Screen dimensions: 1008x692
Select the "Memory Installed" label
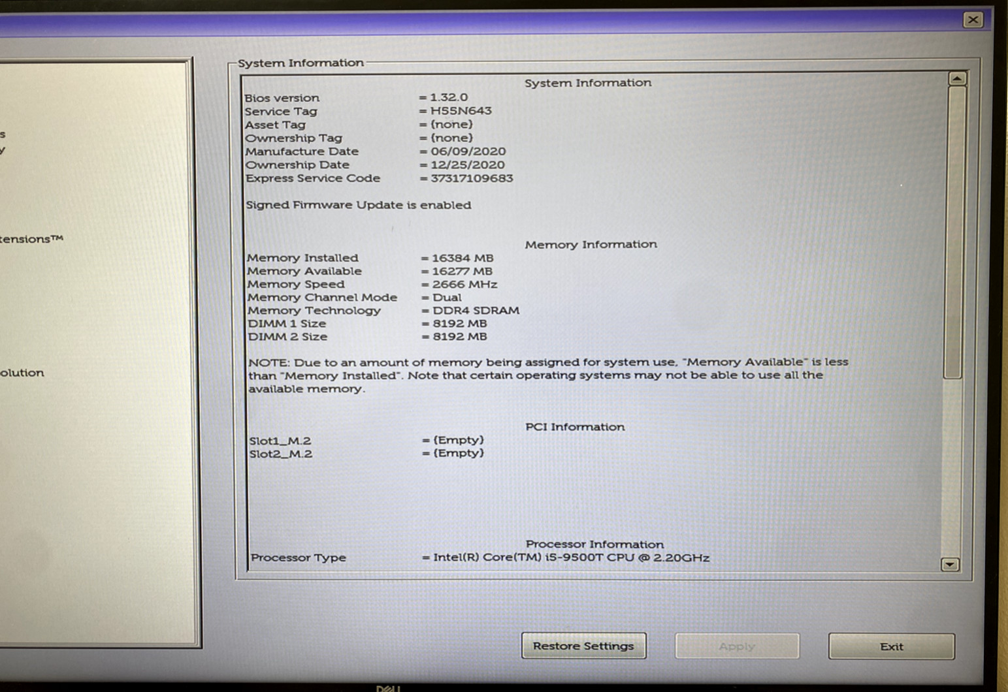point(302,258)
